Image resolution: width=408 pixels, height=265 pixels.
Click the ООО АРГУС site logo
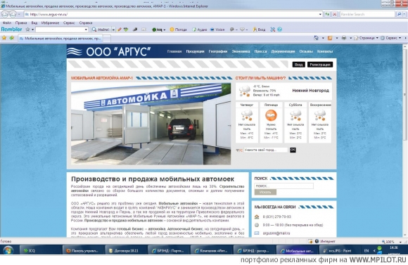pos(109,51)
